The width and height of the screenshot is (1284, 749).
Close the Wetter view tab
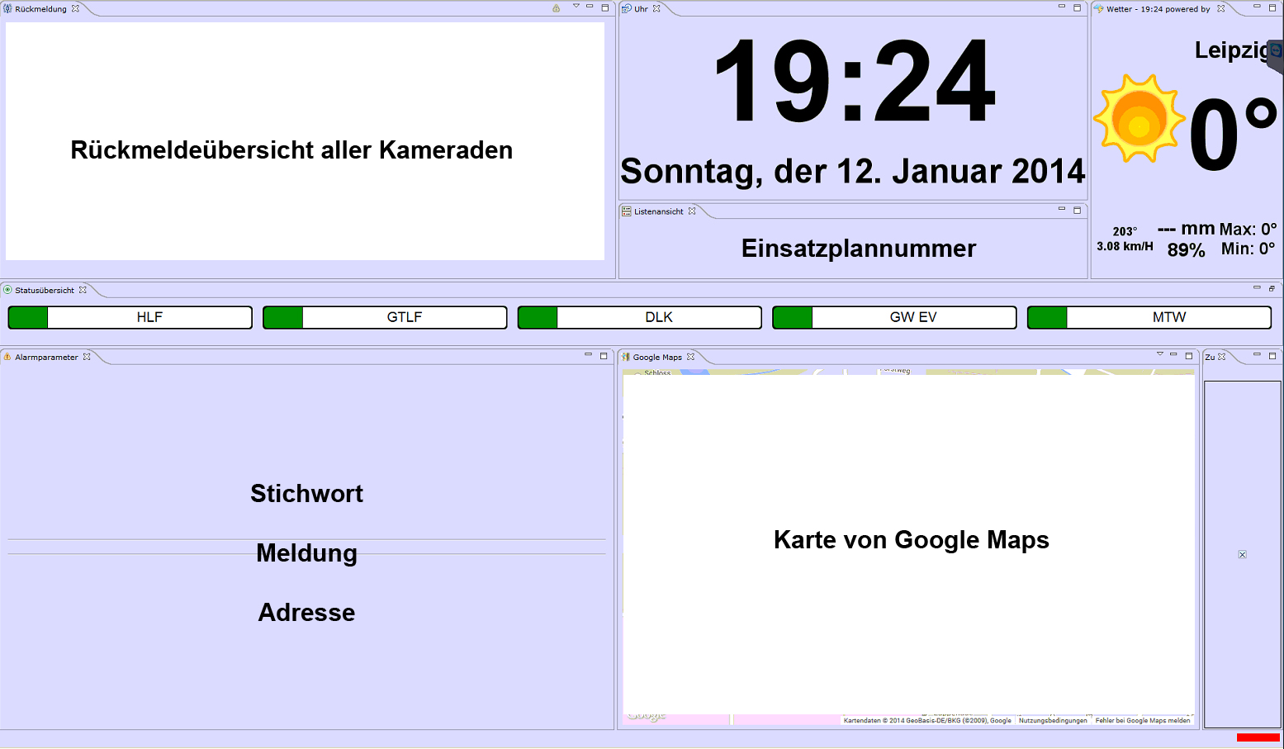[x=1221, y=8]
